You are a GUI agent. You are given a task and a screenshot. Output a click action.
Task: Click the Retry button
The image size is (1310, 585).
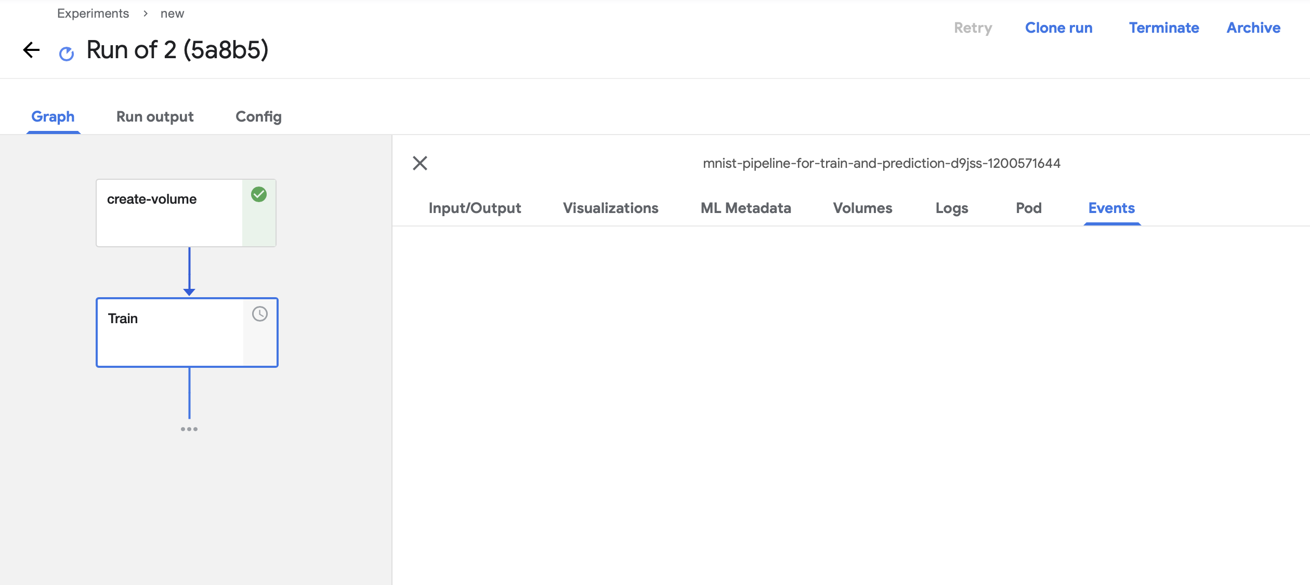[973, 28]
